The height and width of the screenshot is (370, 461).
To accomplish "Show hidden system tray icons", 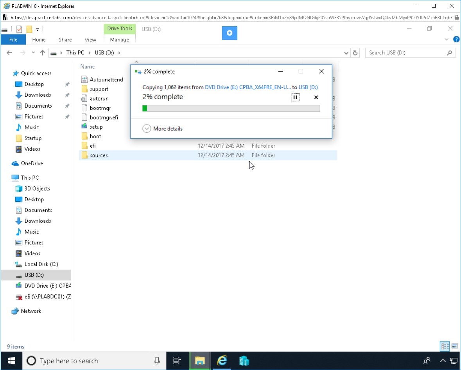I will 443,361.
